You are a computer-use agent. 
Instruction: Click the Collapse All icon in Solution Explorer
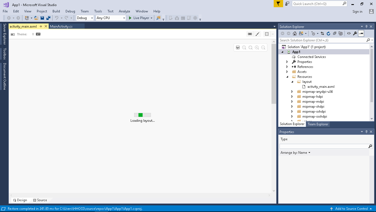pos(335,33)
